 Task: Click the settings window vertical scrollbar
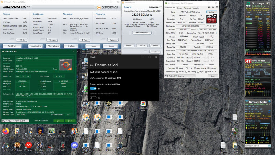pos(159,75)
